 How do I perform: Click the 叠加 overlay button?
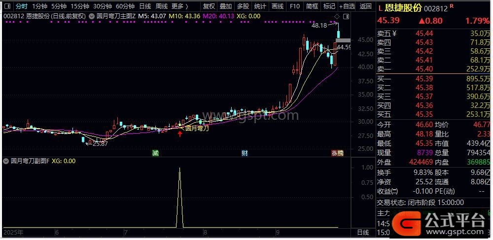tap(226, 6)
